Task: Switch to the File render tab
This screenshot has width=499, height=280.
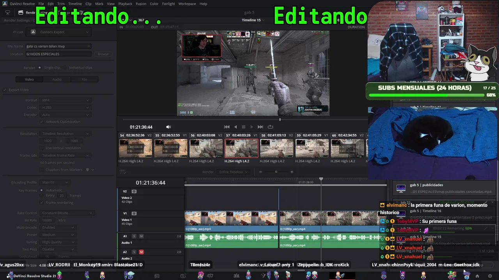Action: [x=84, y=79]
